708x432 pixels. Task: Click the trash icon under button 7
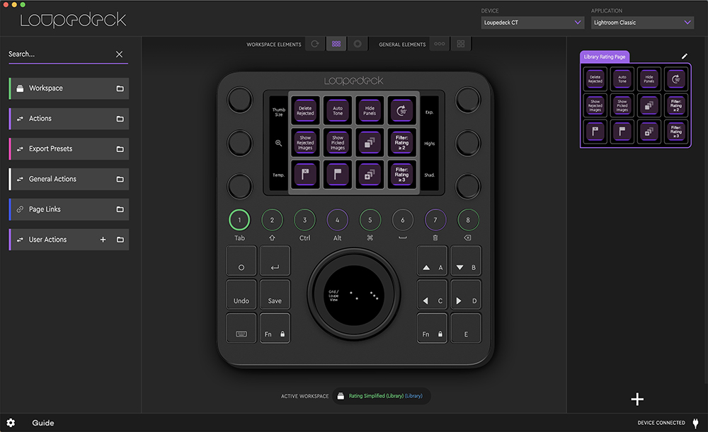pyautogui.click(x=435, y=238)
